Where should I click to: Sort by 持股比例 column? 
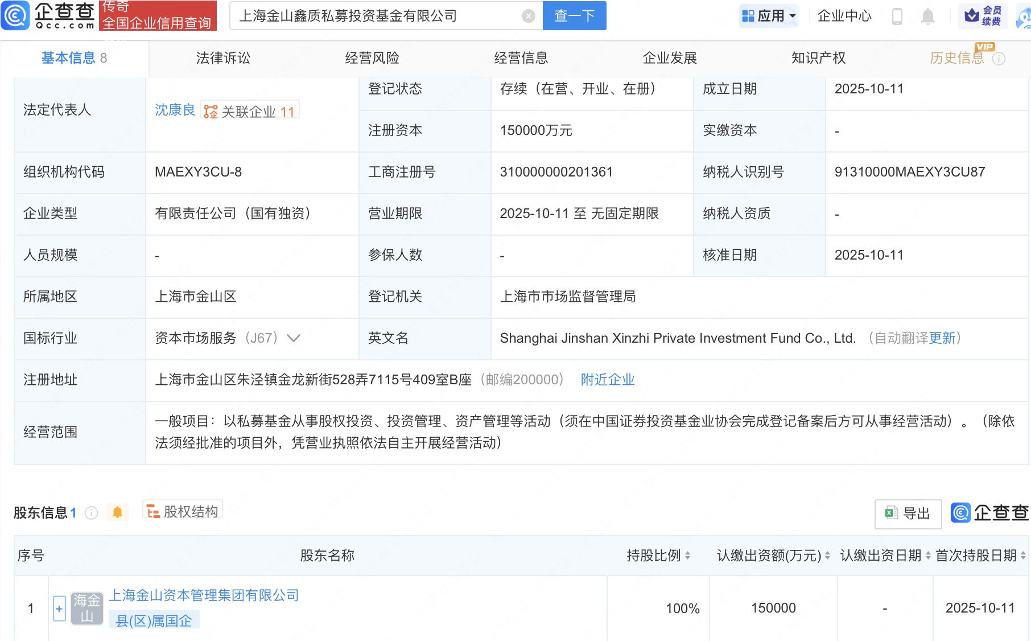[687, 556]
